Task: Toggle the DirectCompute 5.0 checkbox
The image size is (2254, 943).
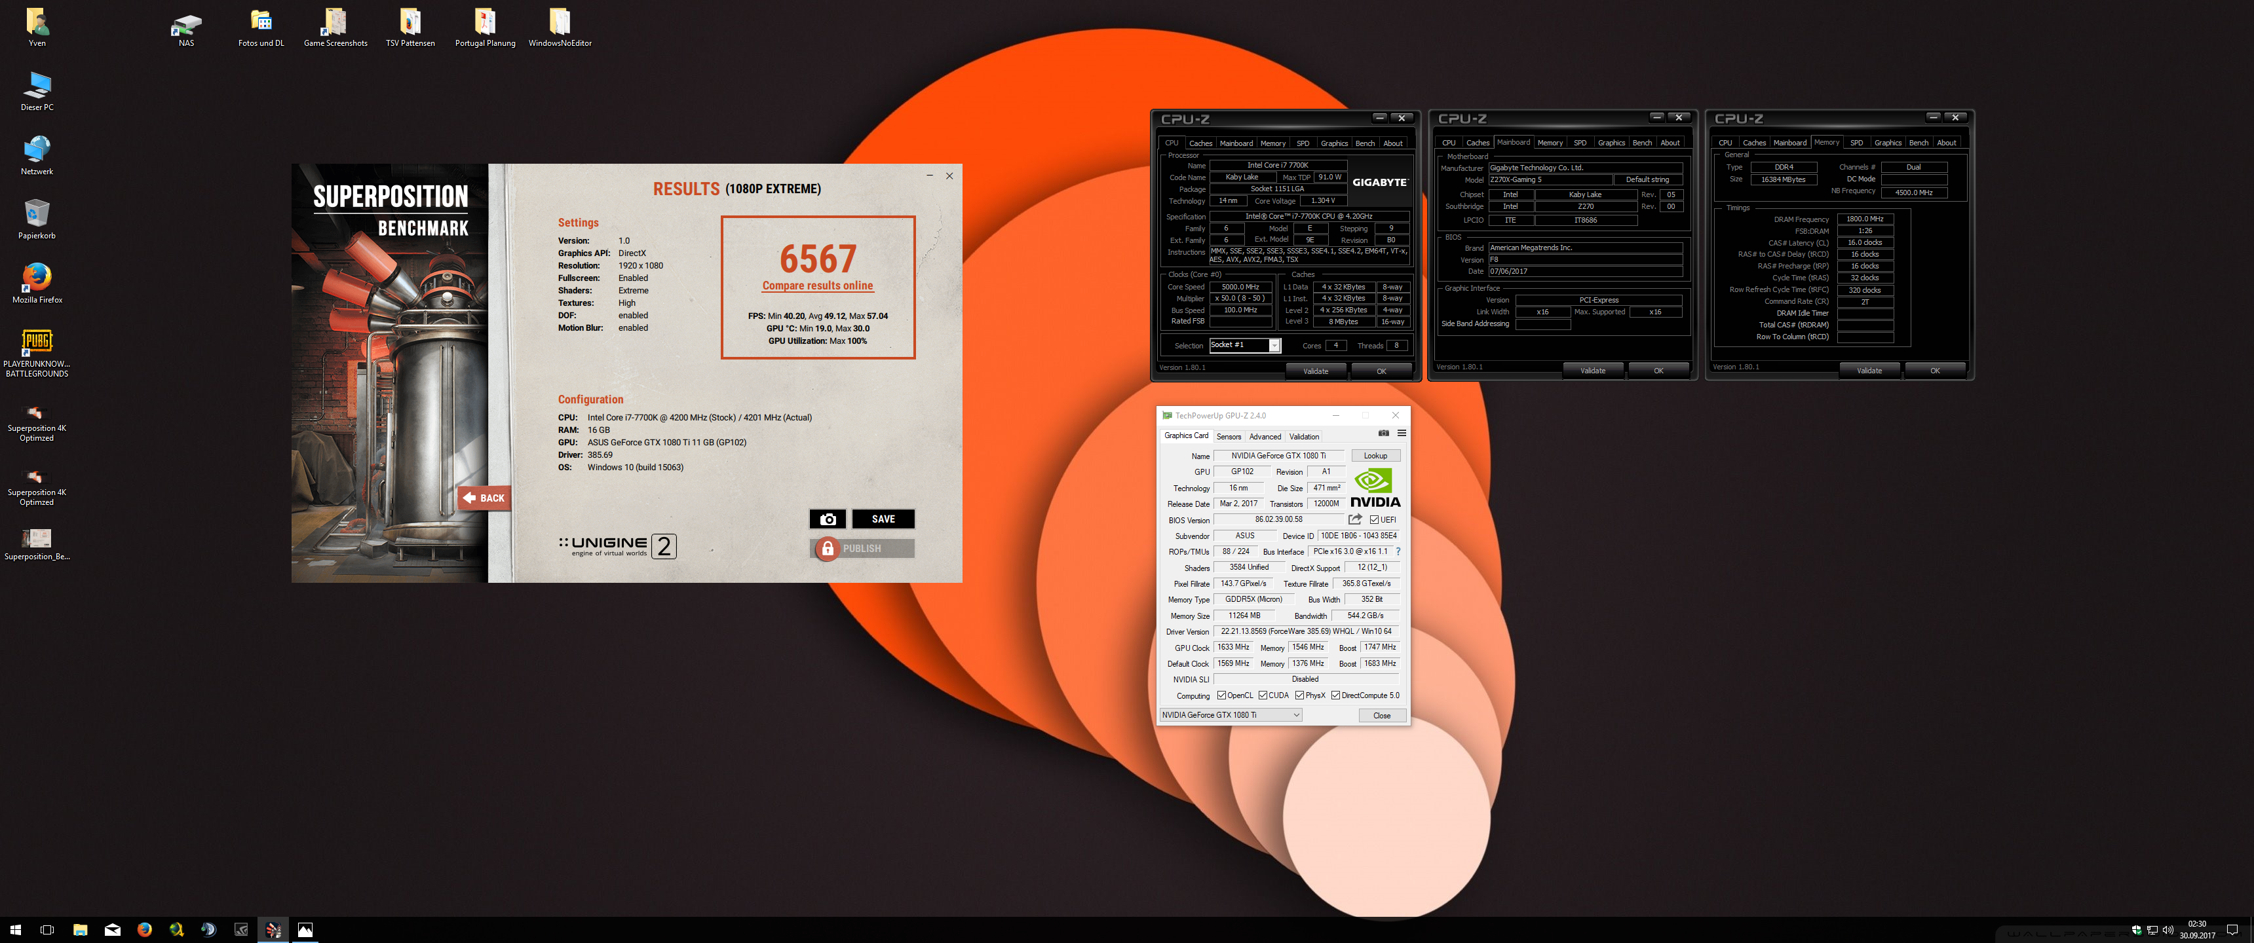Action: [x=1335, y=695]
